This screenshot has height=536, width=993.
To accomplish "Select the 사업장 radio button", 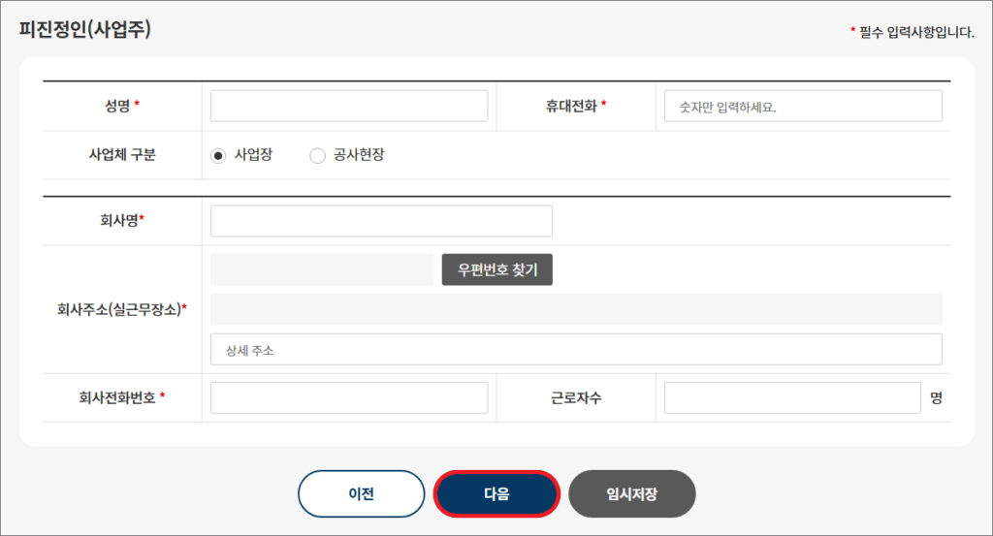I will (218, 156).
